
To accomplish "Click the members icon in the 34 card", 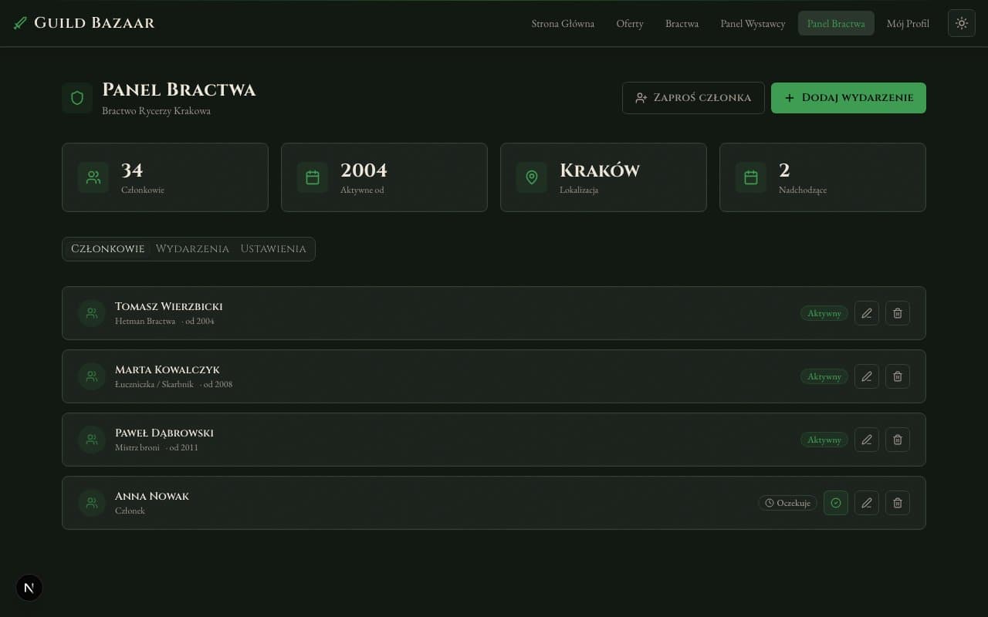I will point(93,177).
